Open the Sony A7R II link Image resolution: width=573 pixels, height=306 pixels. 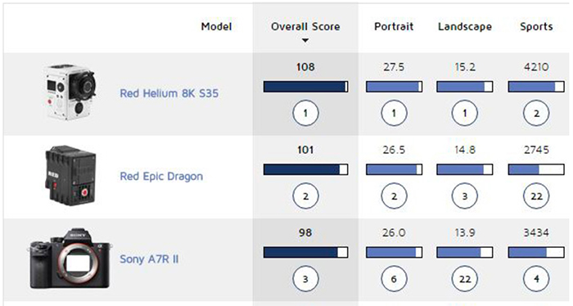point(149,259)
